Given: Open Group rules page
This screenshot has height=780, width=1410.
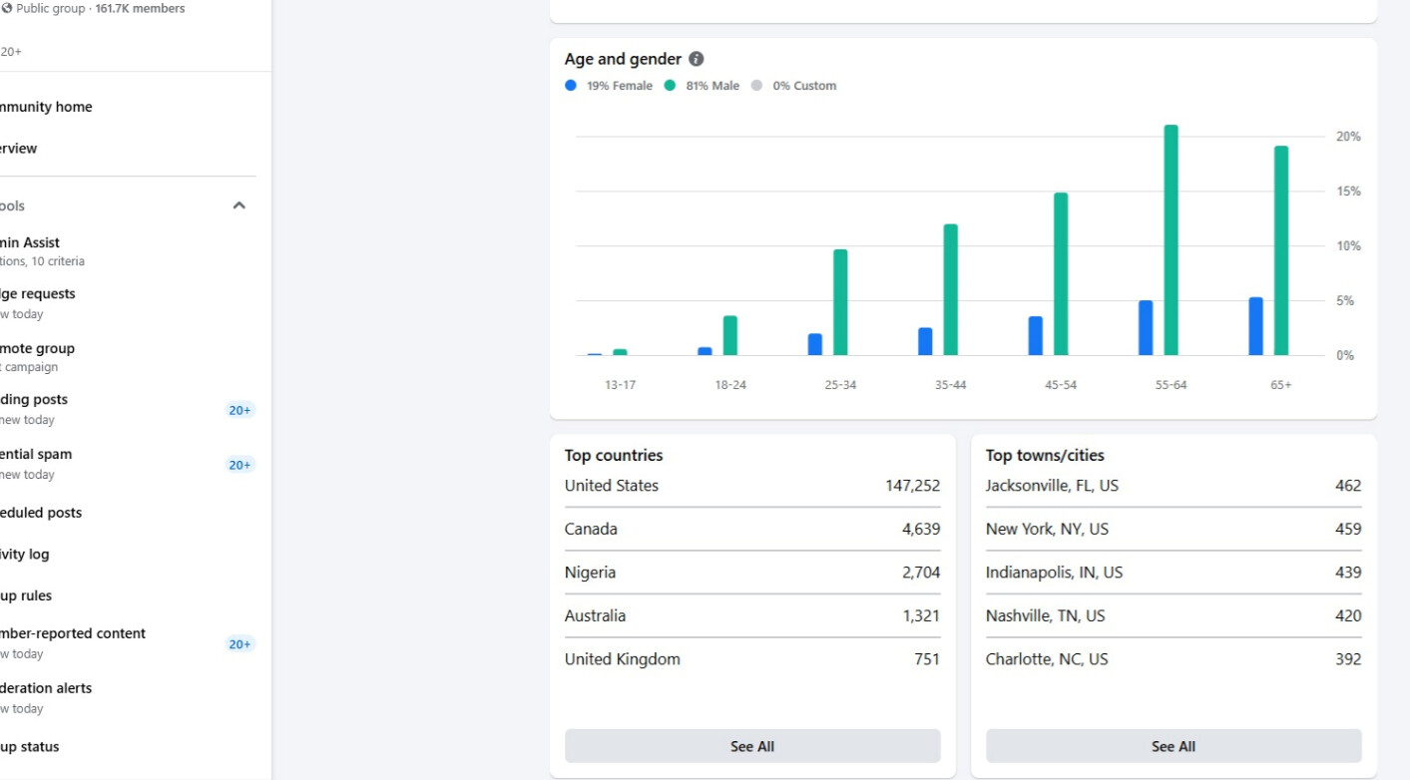Looking at the screenshot, I should pos(26,596).
